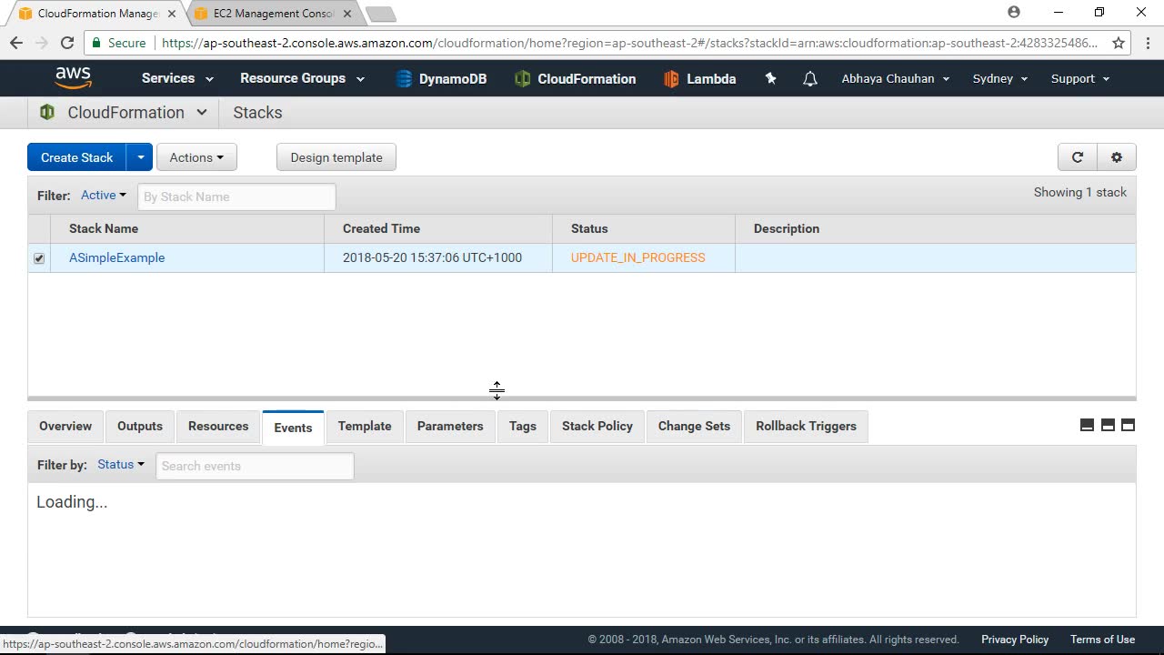The image size is (1164, 655).
Task: Switch to the Template tab
Action: [365, 426]
